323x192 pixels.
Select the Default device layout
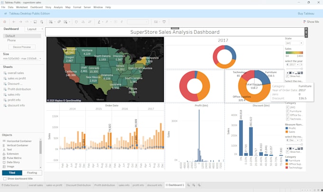pyautogui.click(x=22, y=36)
